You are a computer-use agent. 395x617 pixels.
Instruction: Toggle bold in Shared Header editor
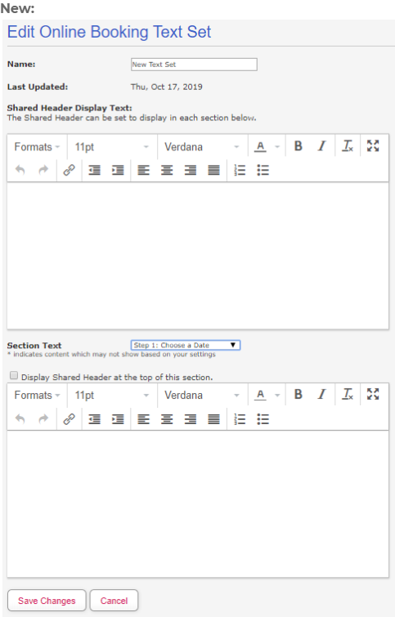coord(298,146)
